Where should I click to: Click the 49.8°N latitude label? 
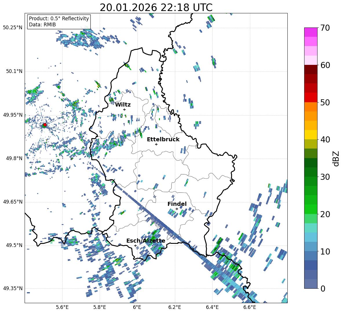tap(14, 158)
